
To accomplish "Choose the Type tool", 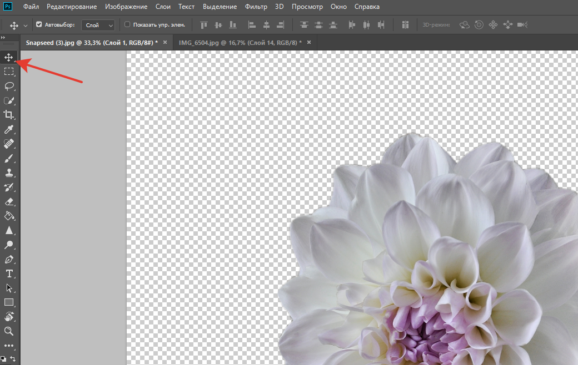I will [9, 274].
